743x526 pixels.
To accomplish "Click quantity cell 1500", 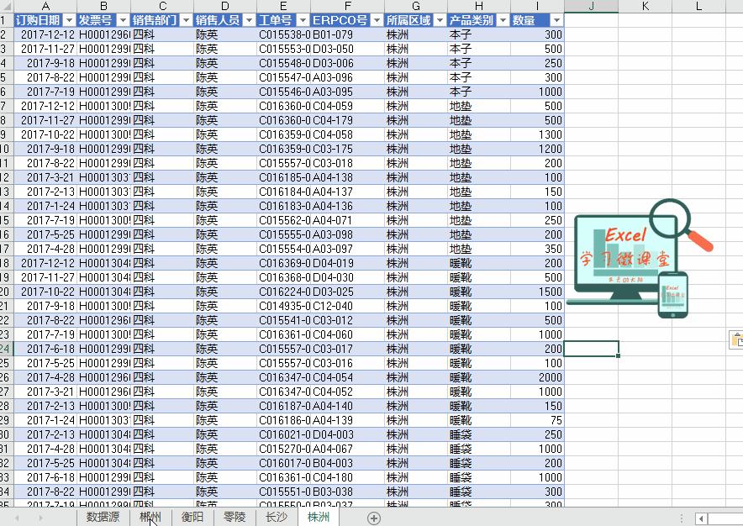I will pyautogui.click(x=537, y=292).
